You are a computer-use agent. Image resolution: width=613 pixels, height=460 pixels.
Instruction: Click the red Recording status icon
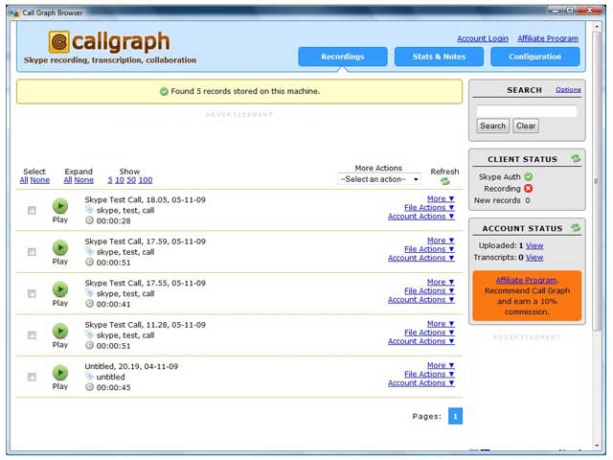529,189
